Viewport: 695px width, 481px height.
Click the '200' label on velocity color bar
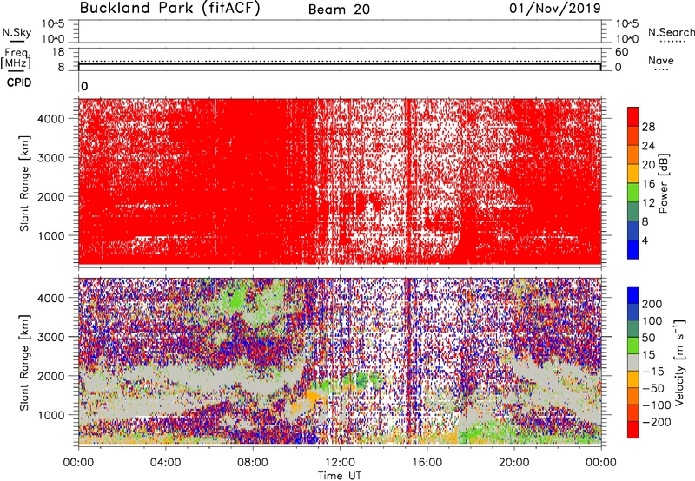pos(652,304)
